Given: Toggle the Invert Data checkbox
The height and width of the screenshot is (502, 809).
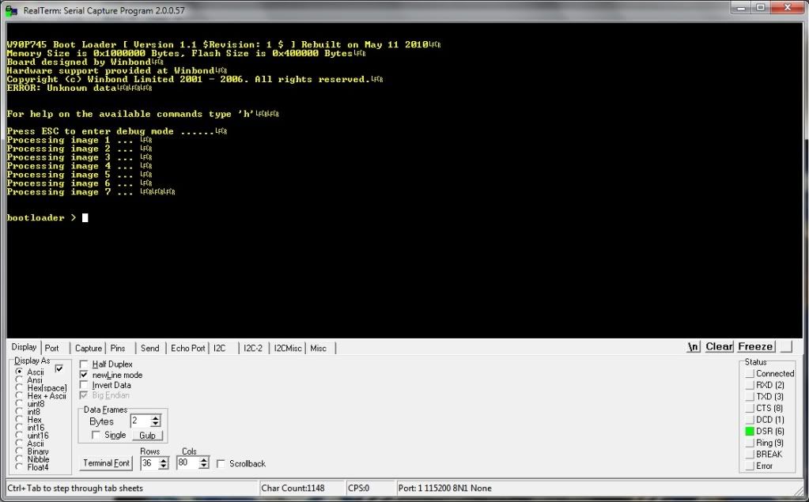Looking at the screenshot, I should click(x=84, y=385).
